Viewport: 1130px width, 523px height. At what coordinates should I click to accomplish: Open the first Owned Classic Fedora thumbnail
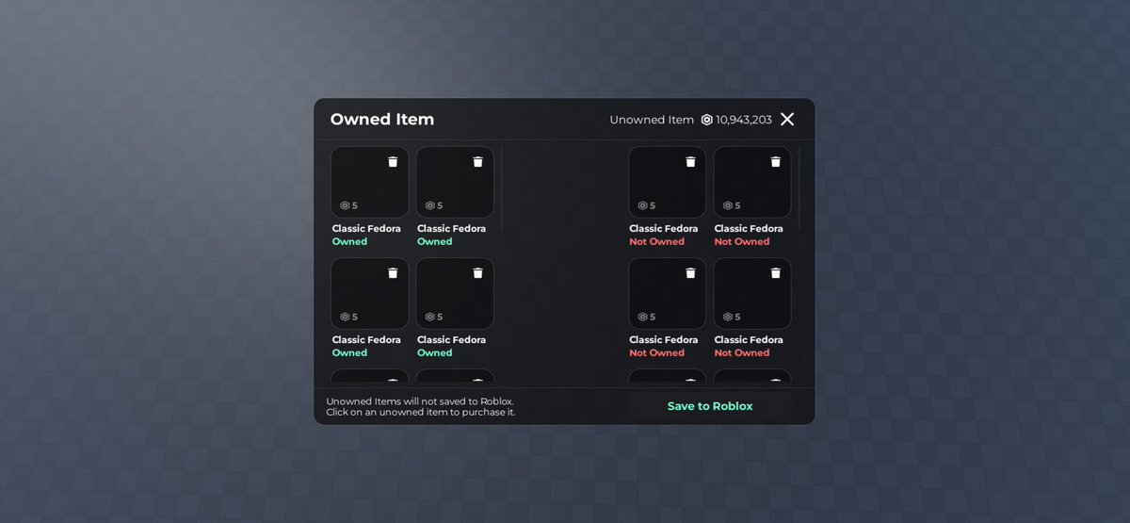[x=370, y=182]
